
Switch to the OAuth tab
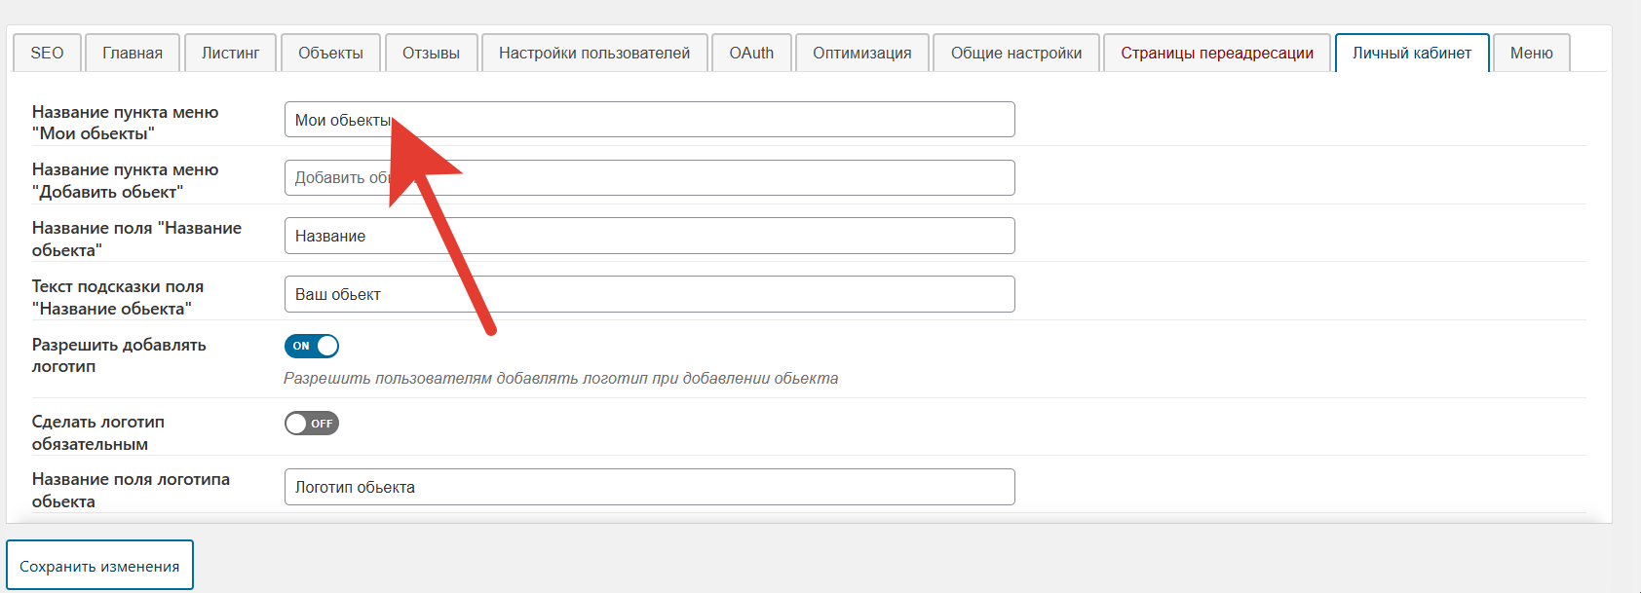point(751,53)
